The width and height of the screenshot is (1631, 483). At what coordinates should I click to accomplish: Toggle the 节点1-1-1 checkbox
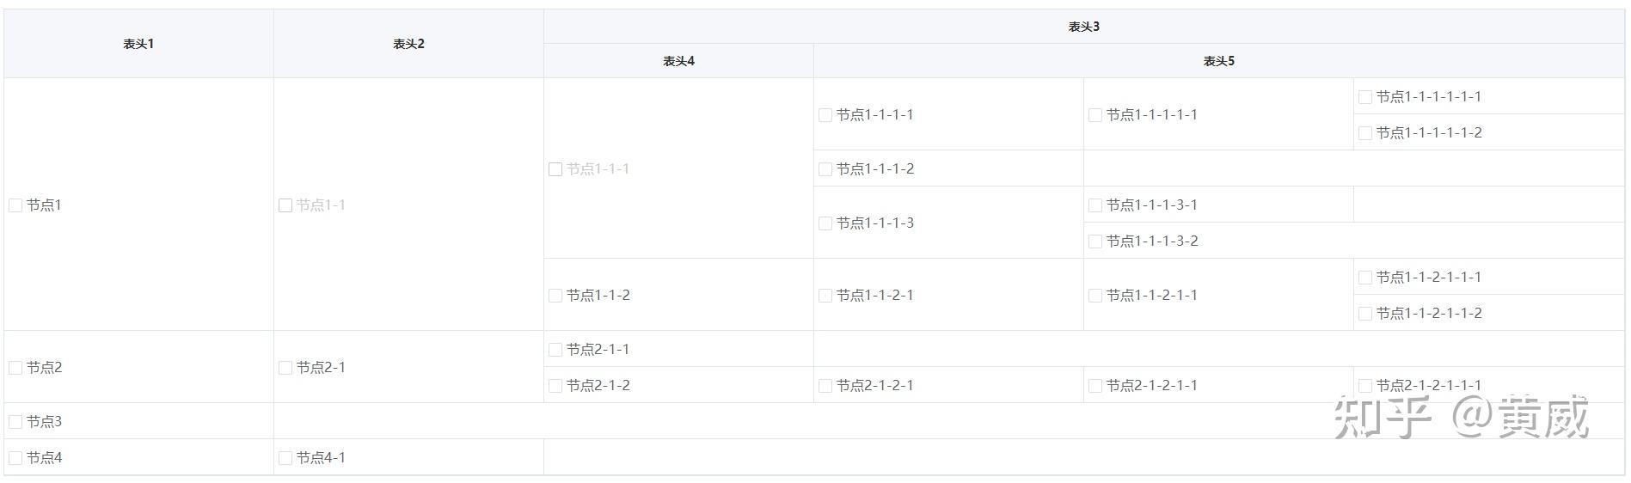[x=555, y=169]
